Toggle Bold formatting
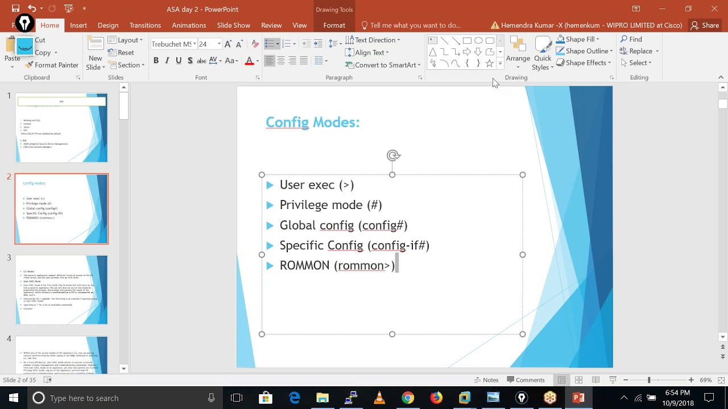 (x=156, y=61)
